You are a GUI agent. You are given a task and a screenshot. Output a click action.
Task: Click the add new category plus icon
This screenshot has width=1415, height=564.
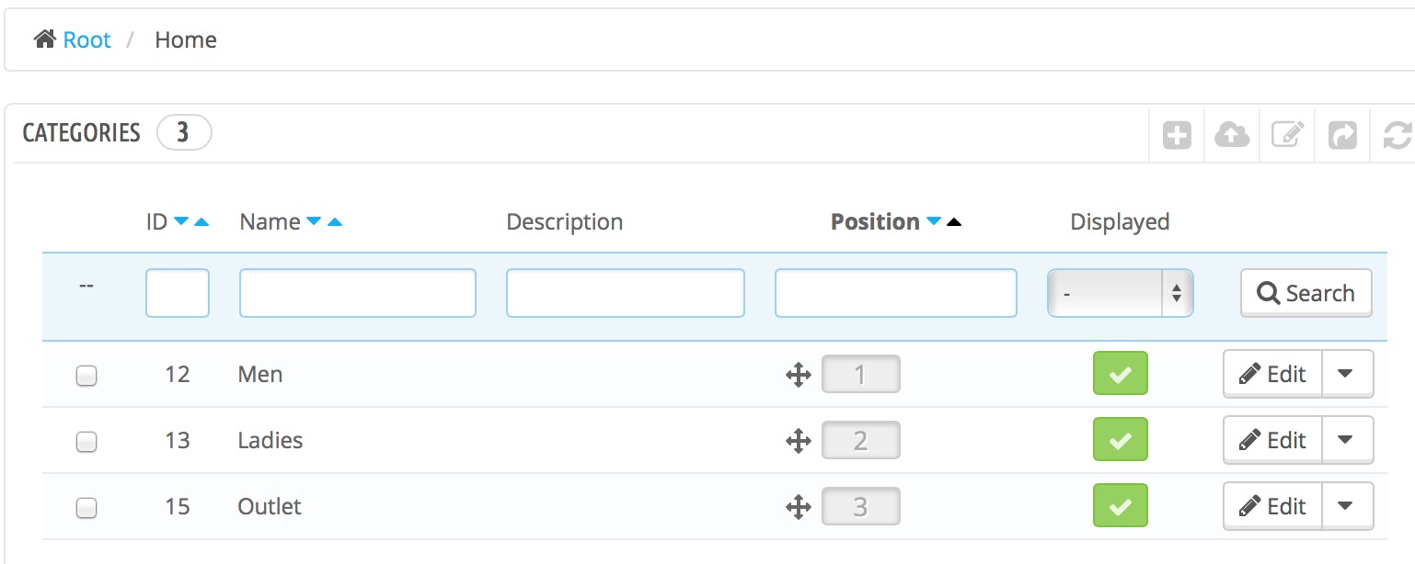tap(1177, 136)
